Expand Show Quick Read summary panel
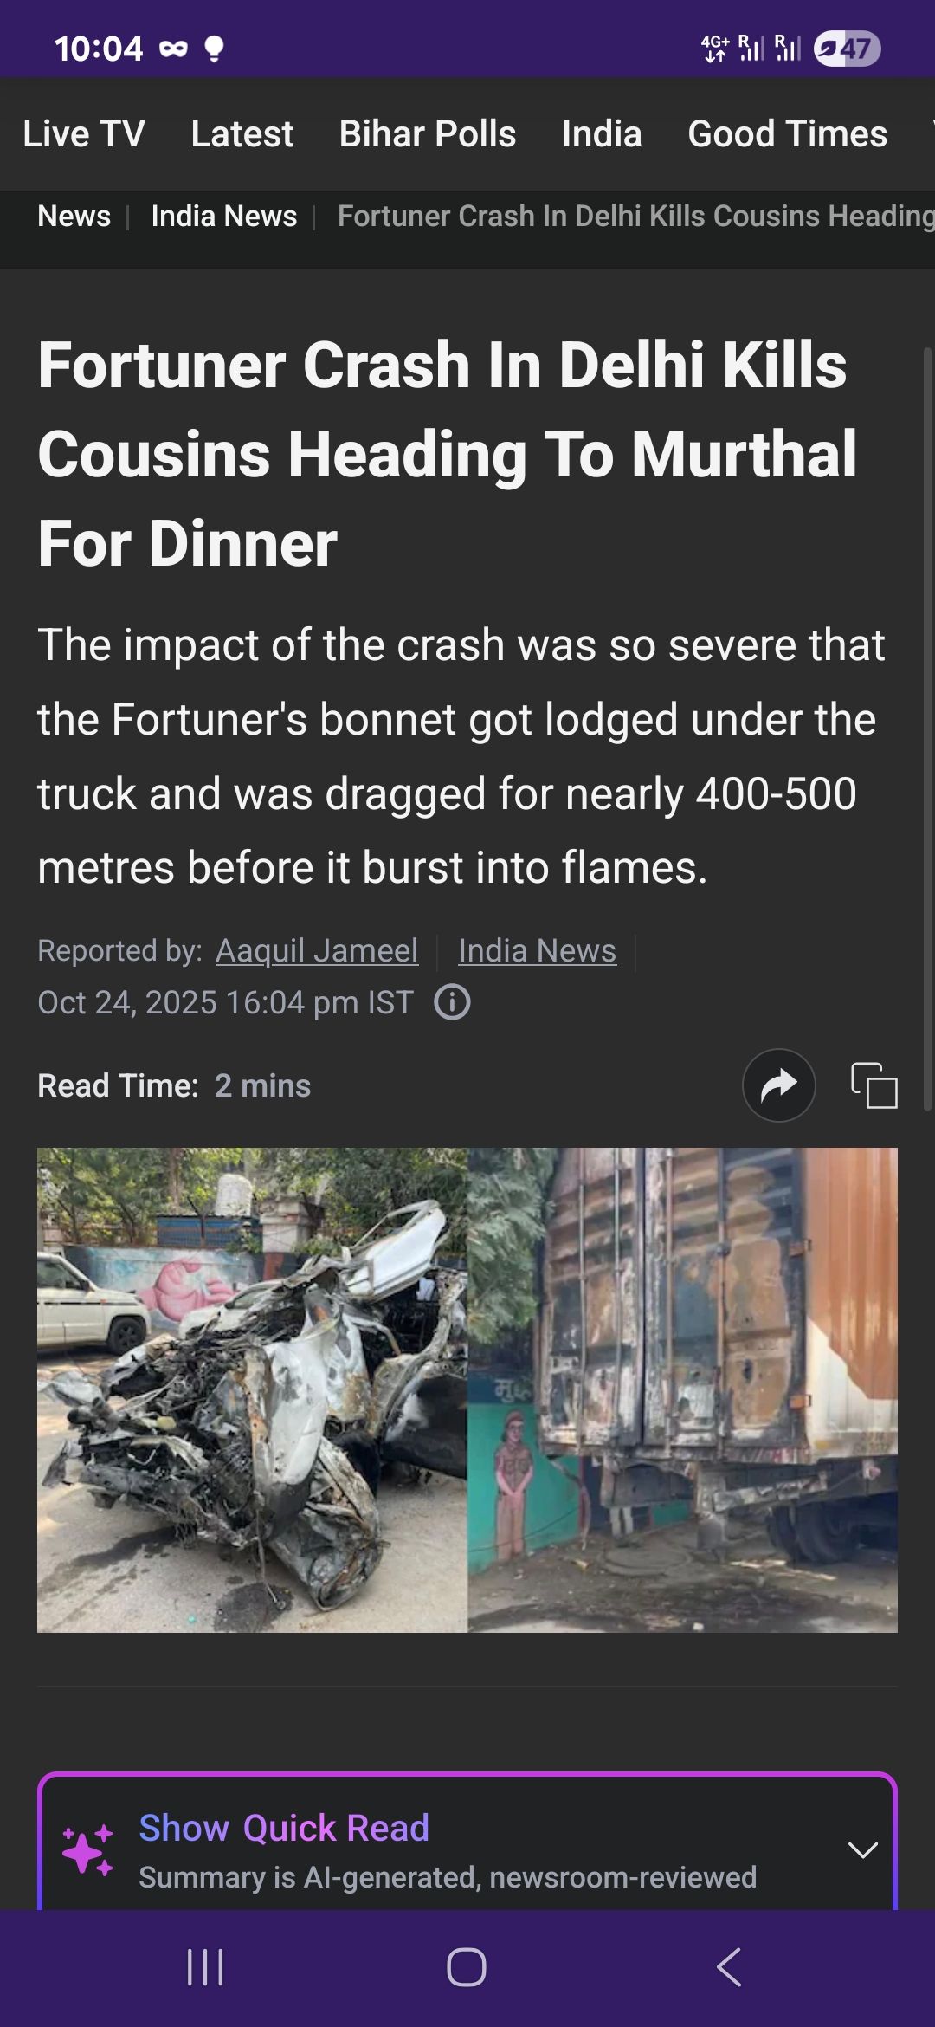 [x=467, y=1842]
